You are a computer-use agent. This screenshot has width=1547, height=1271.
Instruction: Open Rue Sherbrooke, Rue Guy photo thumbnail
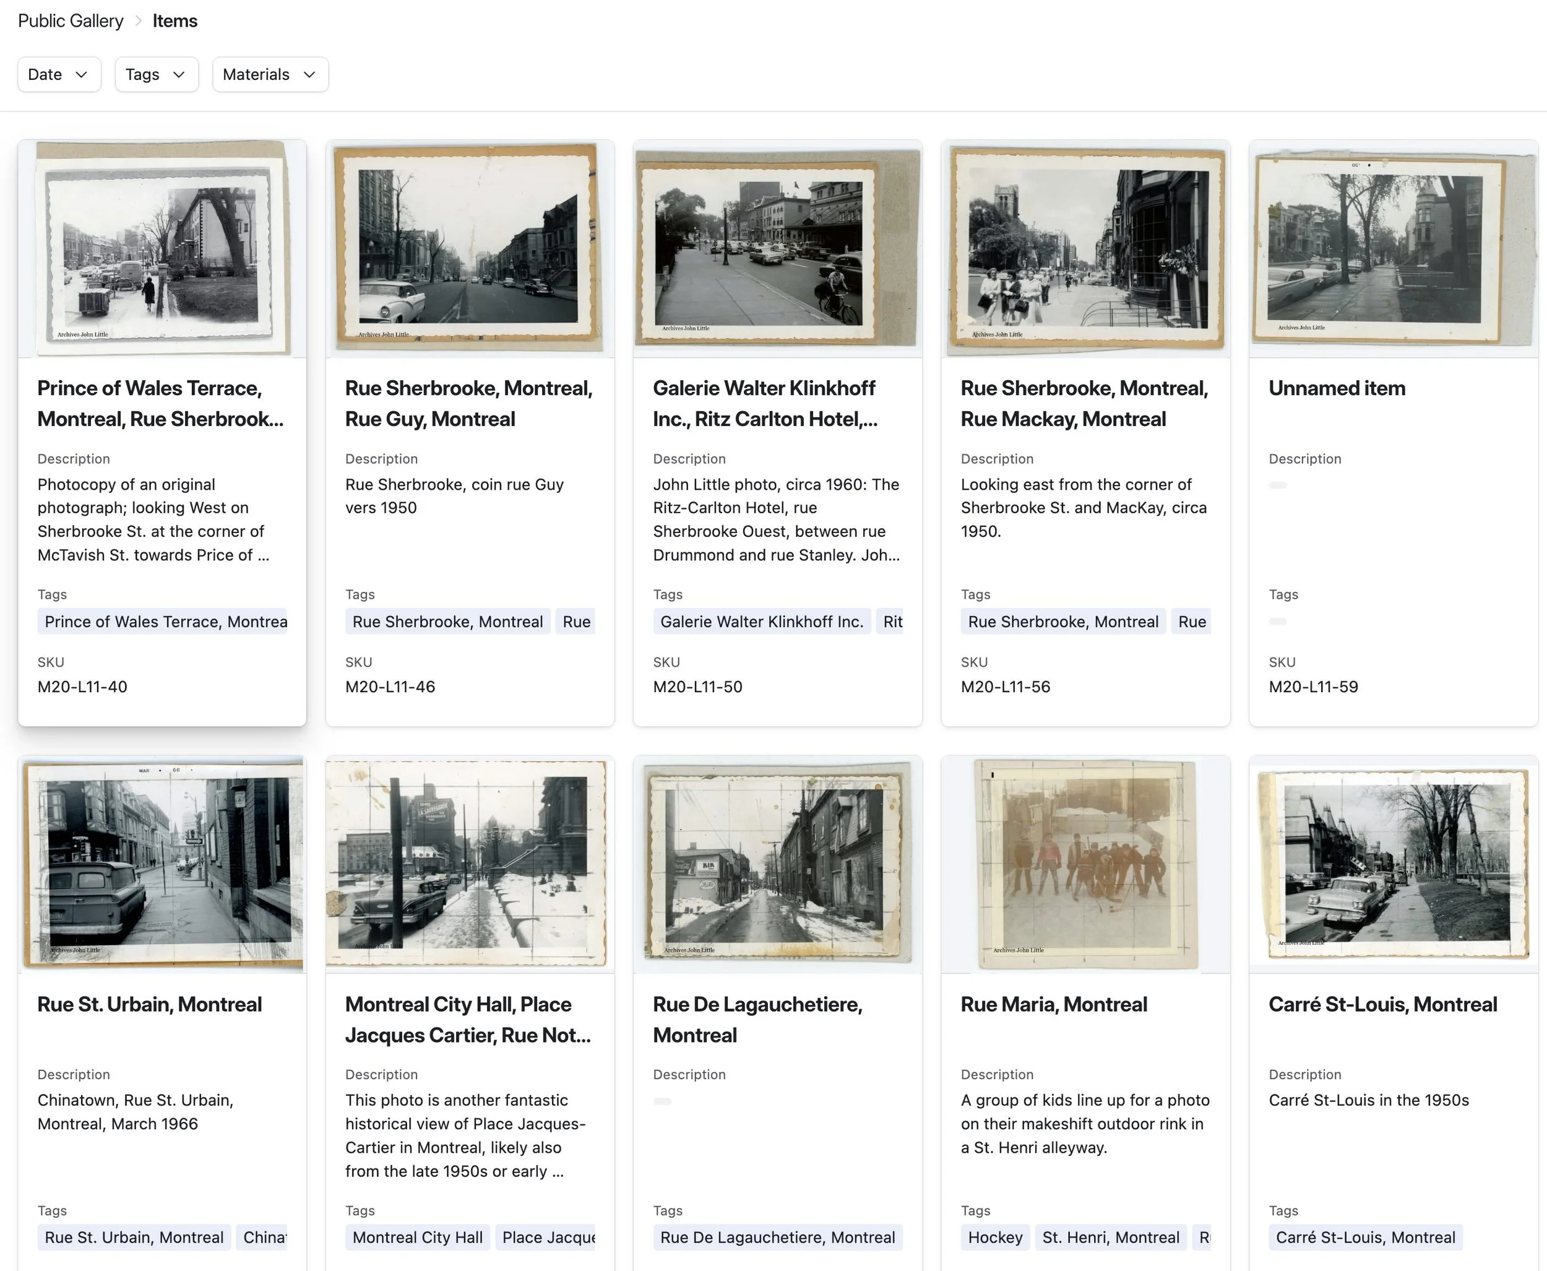coord(469,249)
